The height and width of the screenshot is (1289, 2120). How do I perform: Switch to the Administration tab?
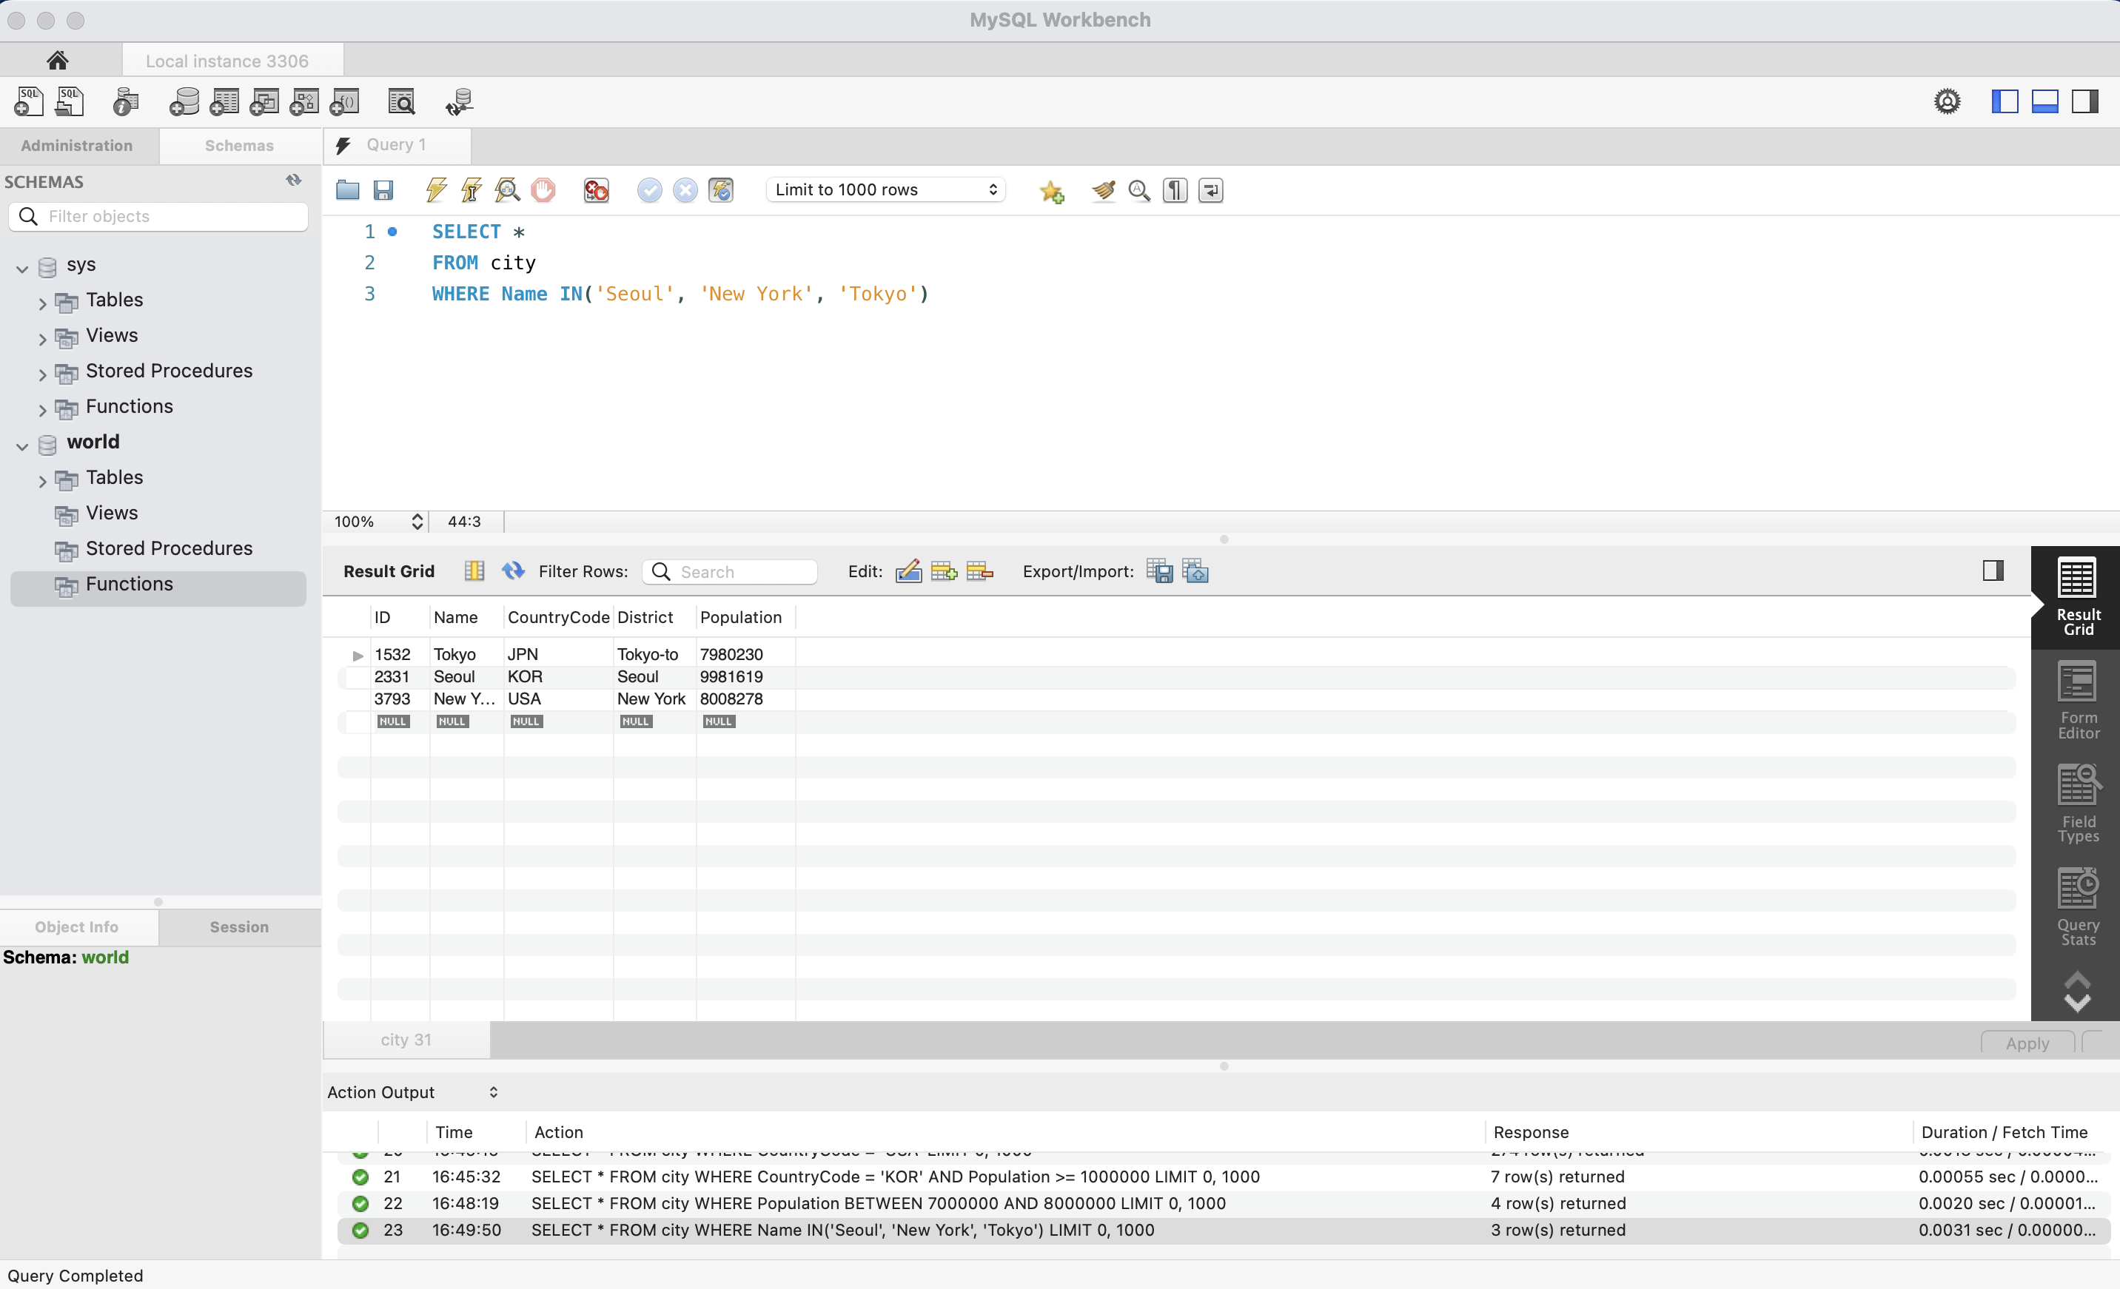coord(76,145)
